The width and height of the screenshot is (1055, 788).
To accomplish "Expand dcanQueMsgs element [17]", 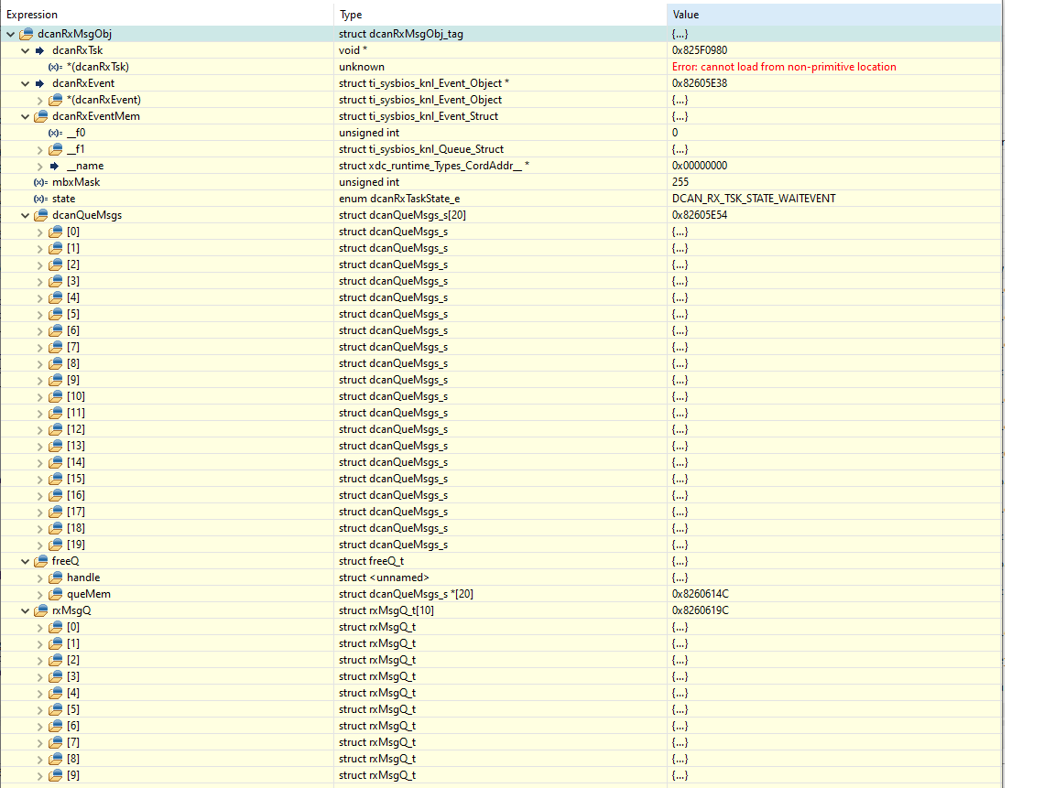I will point(39,513).
